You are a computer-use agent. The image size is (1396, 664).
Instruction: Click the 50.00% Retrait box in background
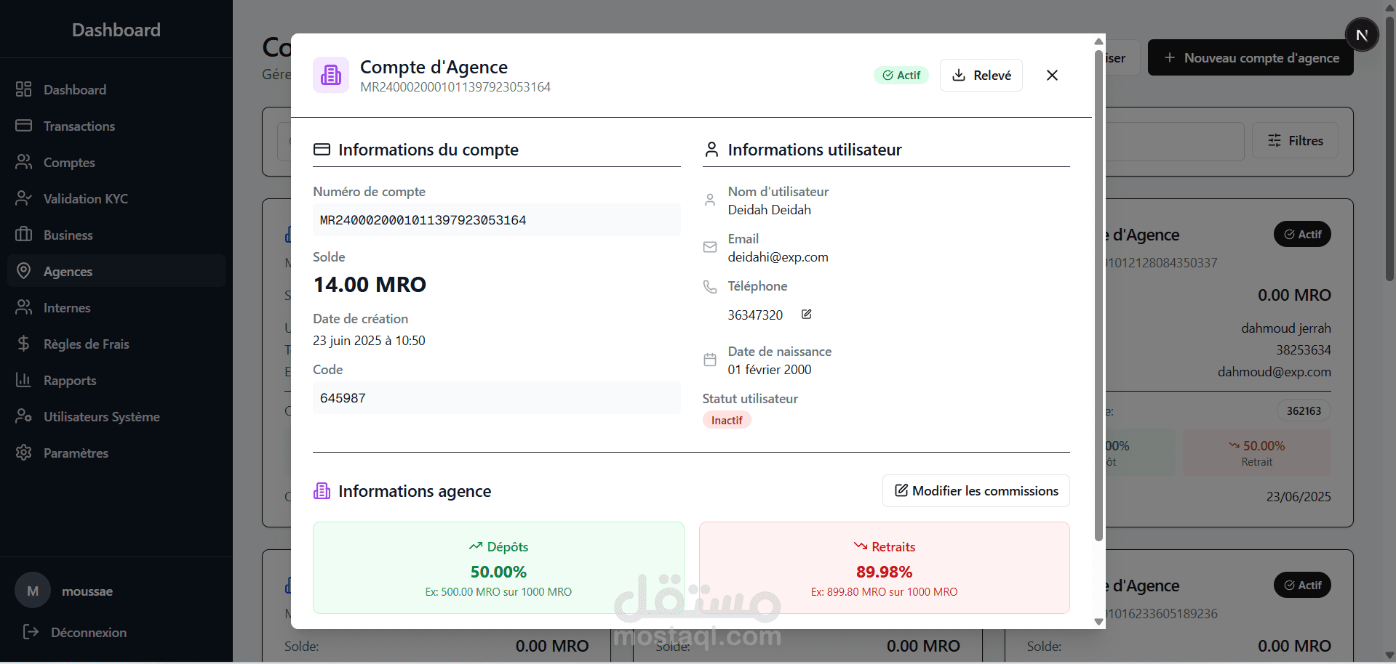(1256, 452)
